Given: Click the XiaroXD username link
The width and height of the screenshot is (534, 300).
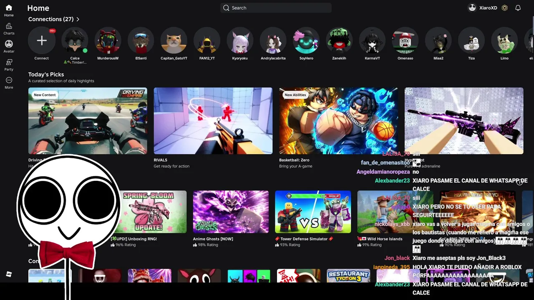Looking at the screenshot, I should coord(488,8).
